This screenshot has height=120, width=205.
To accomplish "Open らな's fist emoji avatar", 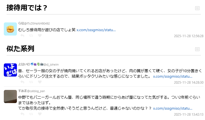I will coord(10,29).
